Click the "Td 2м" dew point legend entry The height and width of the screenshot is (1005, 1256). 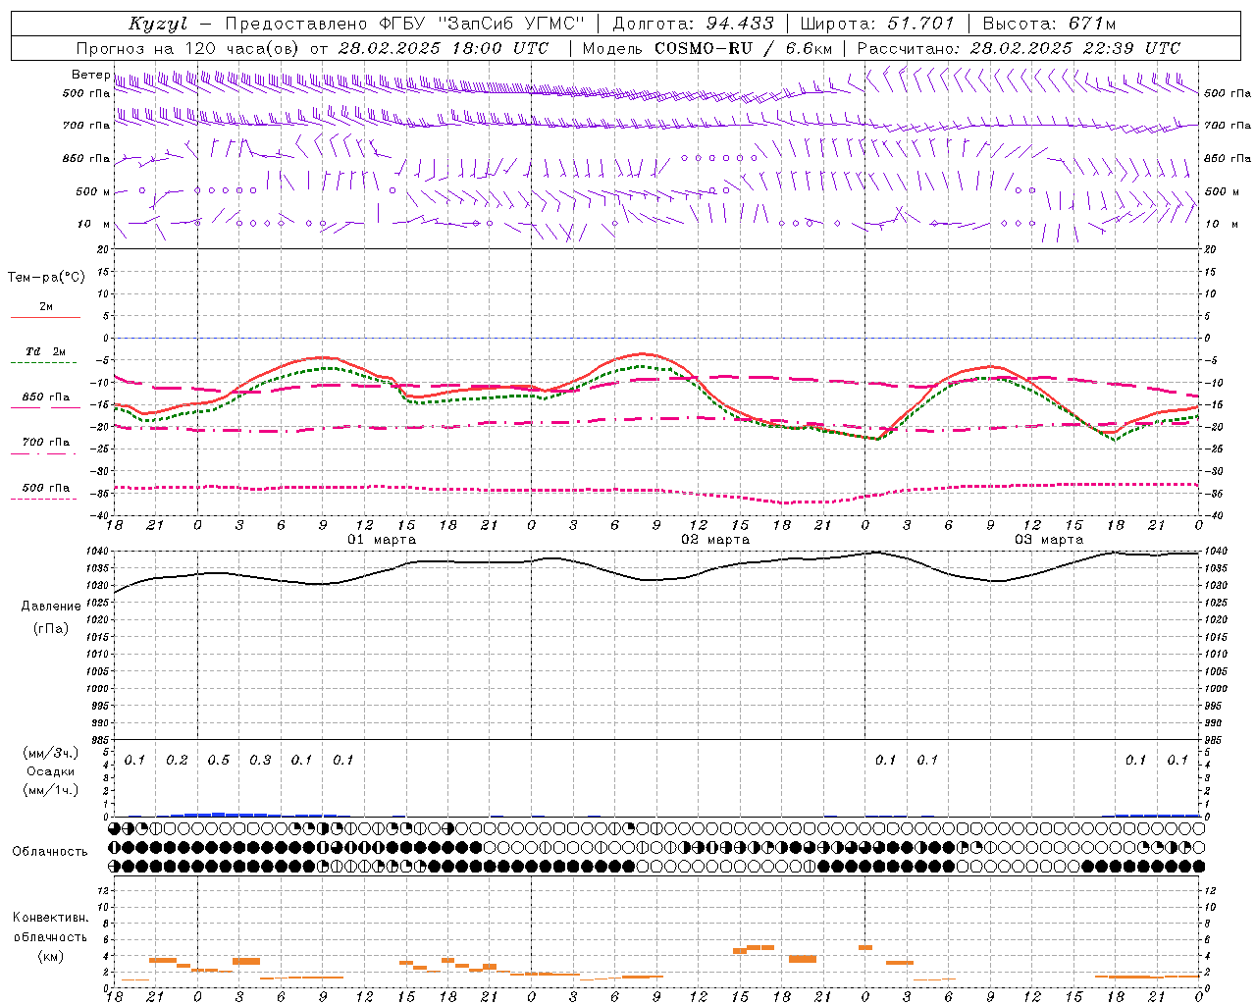tap(45, 351)
